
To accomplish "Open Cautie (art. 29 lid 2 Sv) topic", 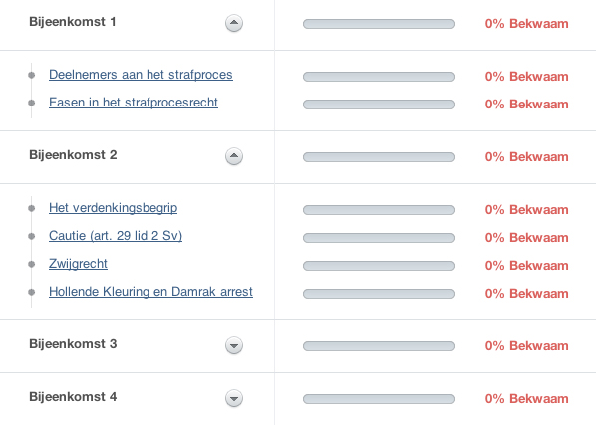I will [116, 236].
